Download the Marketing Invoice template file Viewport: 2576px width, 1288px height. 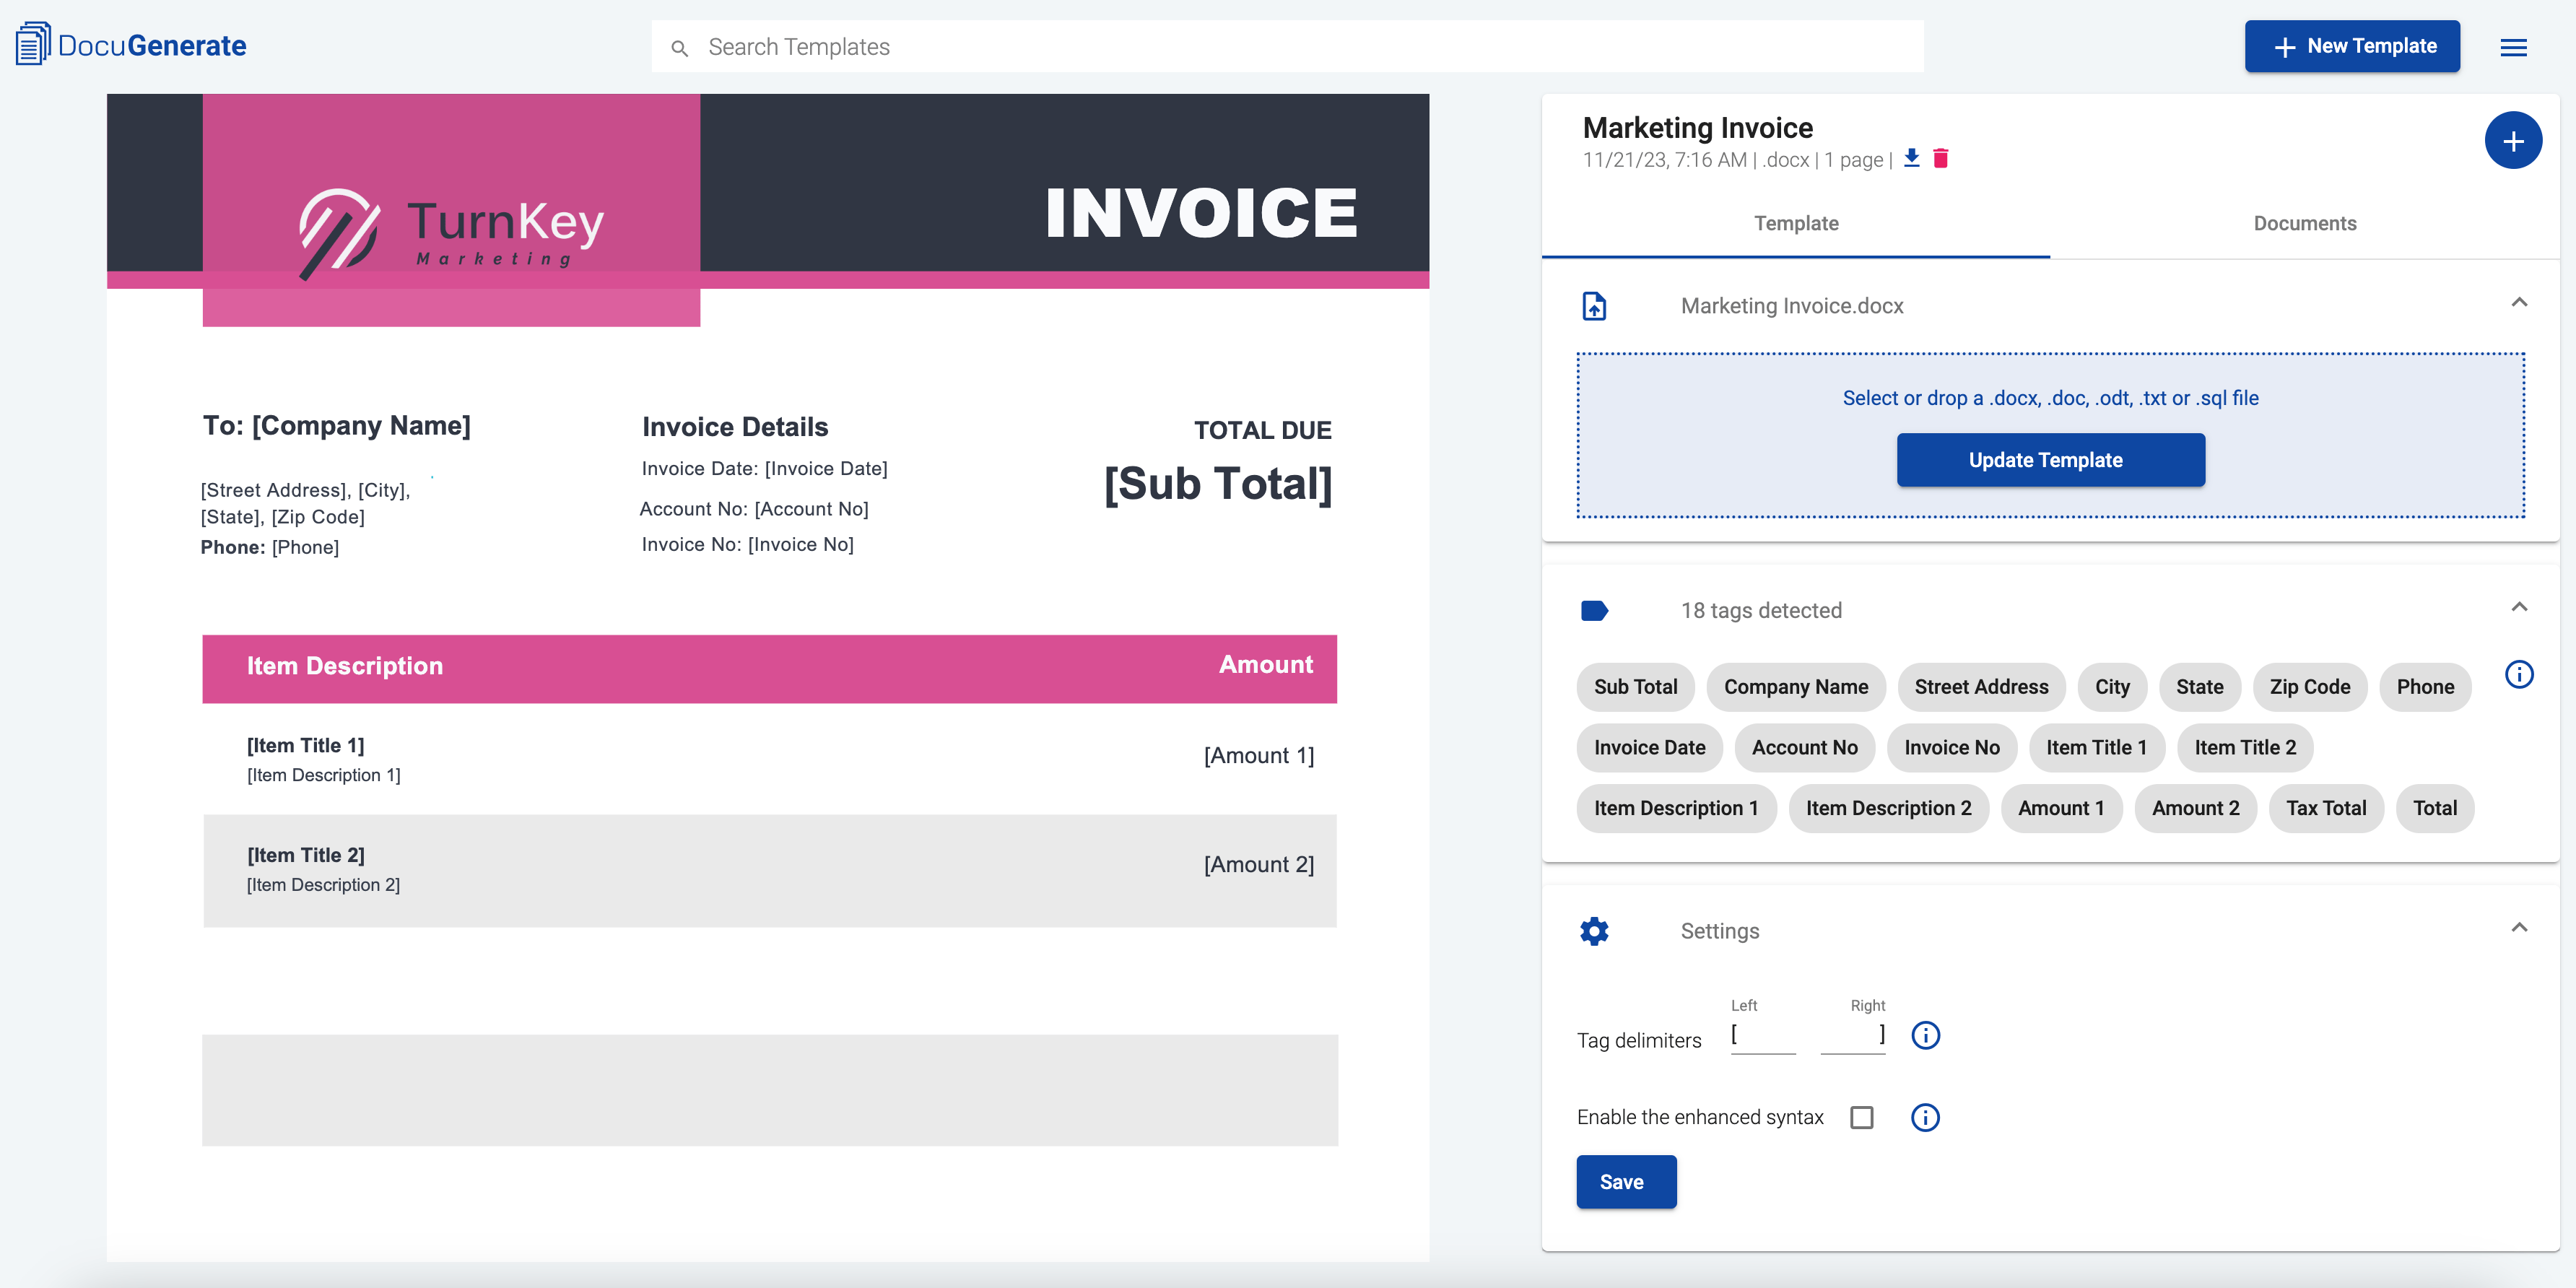(x=1911, y=158)
